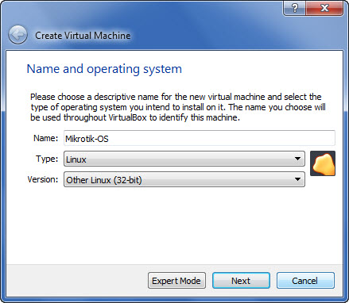
Task: Cancel the virtual machine creation
Action: tap(305, 281)
